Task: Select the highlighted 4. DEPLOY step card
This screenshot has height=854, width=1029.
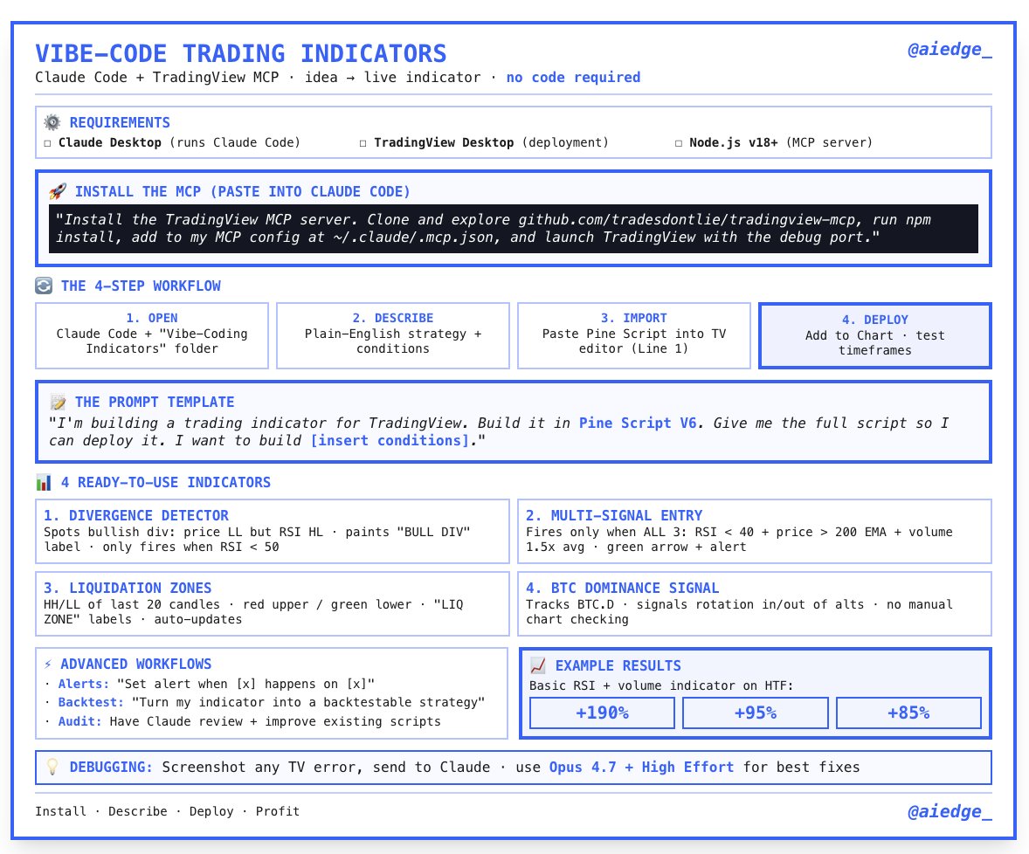Action: [874, 336]
